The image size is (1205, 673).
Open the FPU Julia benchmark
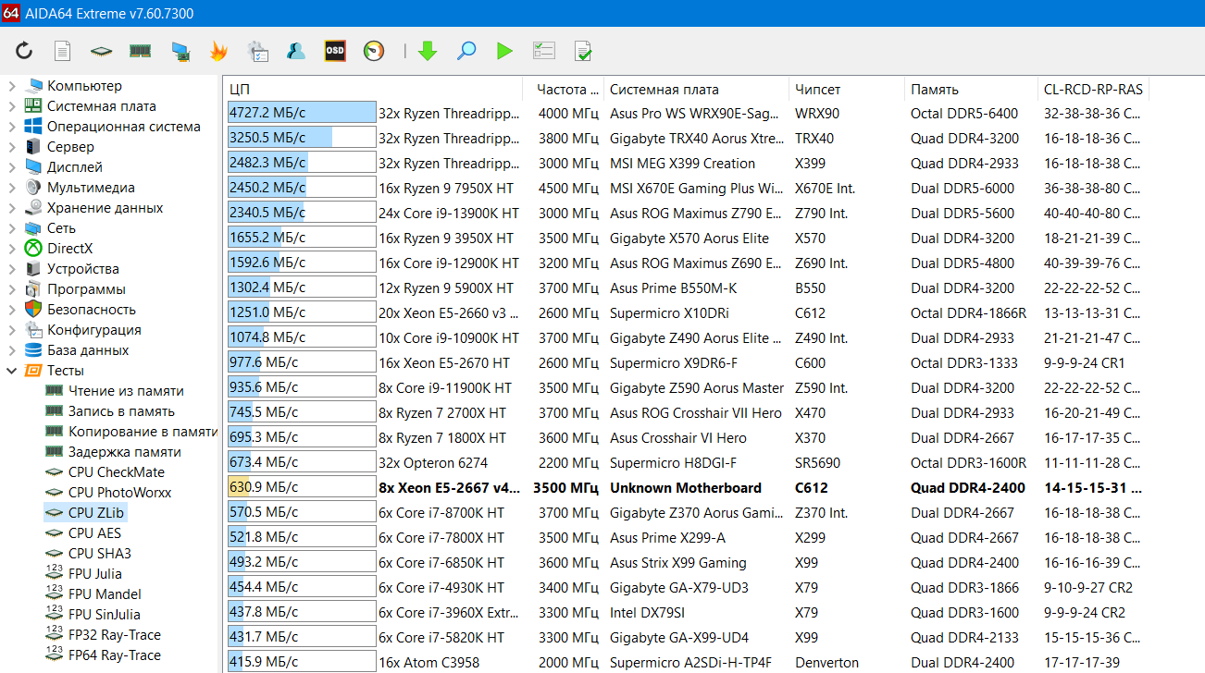point(94,574)
